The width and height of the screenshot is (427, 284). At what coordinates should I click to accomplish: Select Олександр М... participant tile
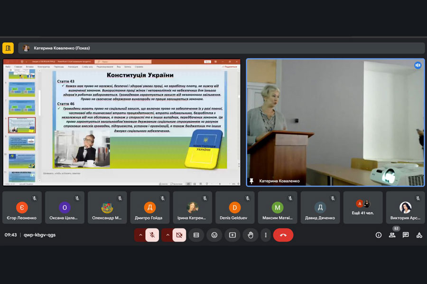107,207
